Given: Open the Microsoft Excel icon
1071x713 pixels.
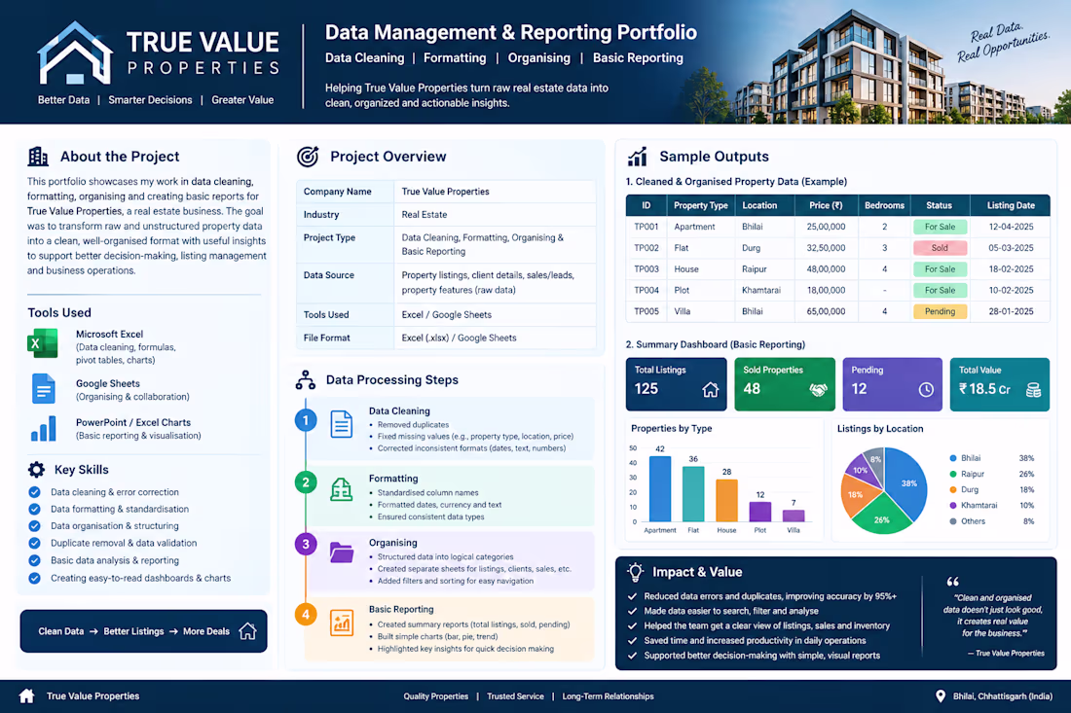Looking at the screenshot, I should pos(42,343).
